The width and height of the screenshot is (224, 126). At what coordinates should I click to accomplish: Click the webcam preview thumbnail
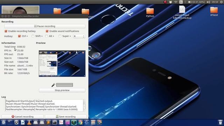20,10
